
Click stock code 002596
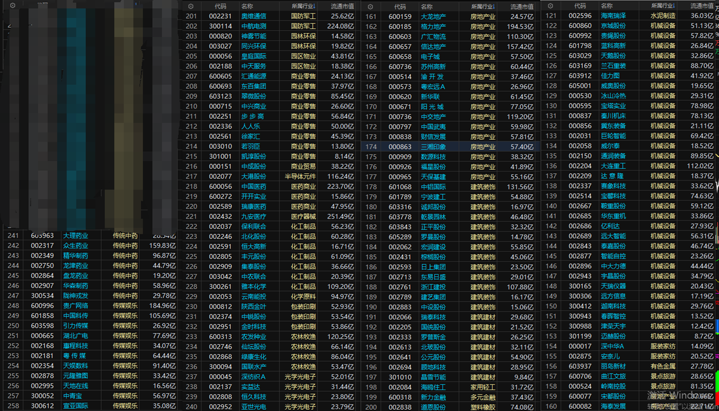[580, 16]
